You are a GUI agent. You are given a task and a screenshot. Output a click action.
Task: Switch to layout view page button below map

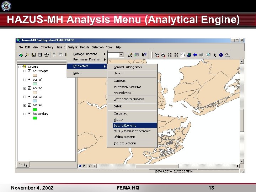pos(84,166)
